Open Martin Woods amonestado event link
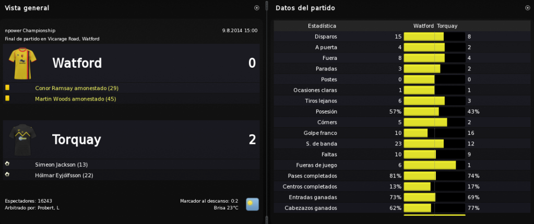Viewport: 534px width, 224px height. pos(76,99)
